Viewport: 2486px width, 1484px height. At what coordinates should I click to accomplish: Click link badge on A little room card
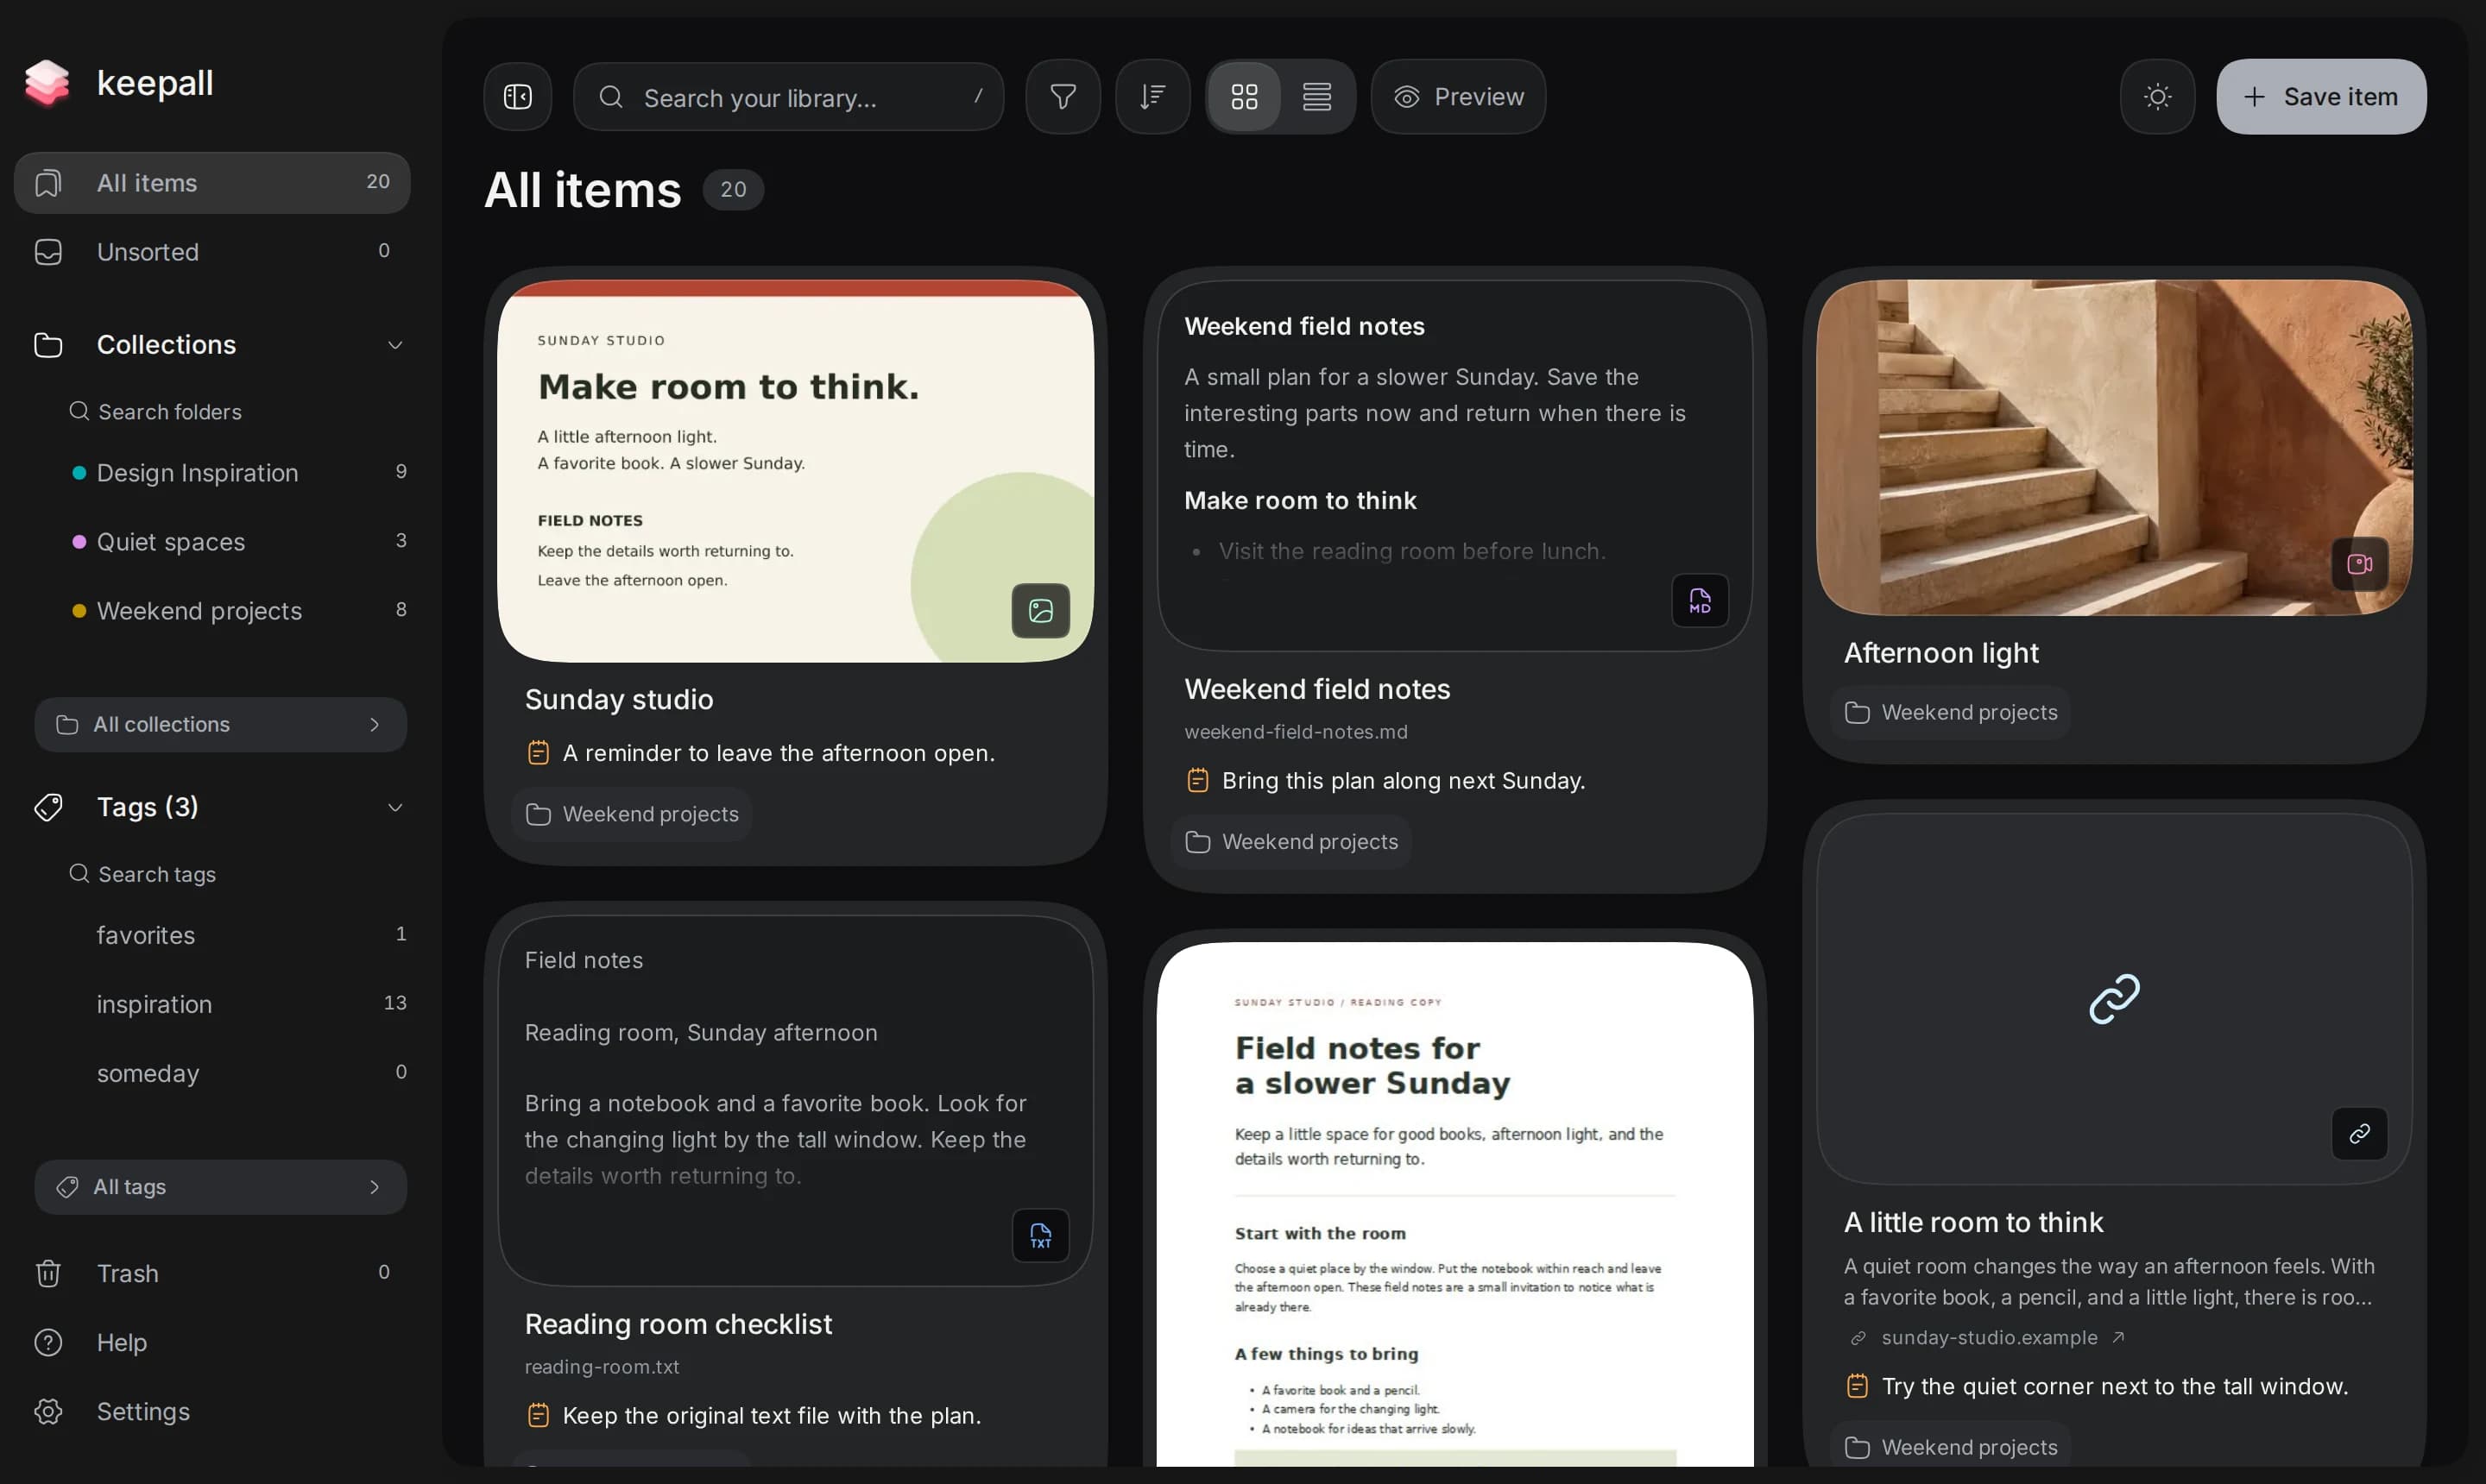[x=2359, y=1134]
